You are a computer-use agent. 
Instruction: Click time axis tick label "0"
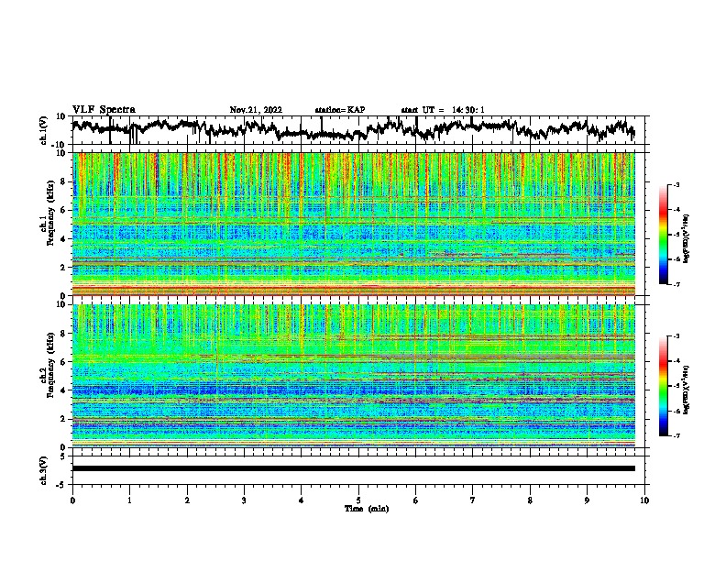72,500
